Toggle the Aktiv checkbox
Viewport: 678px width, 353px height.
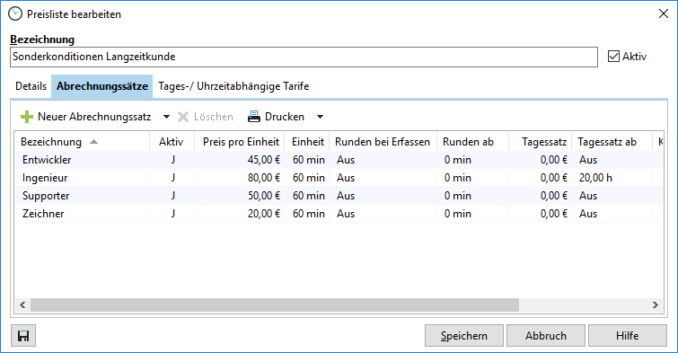[x=613, y=57]
